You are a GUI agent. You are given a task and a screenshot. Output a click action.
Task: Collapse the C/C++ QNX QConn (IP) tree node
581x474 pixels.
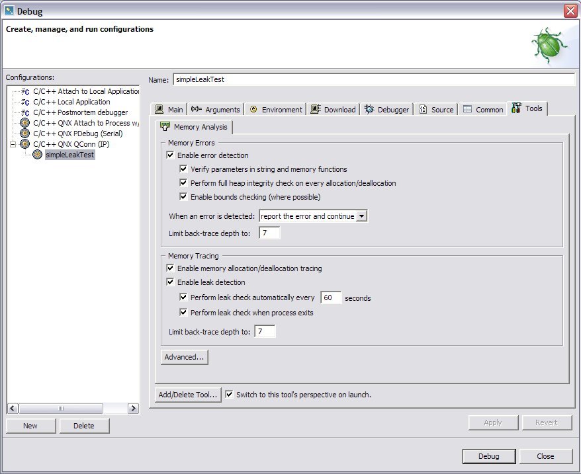coord(13,144)
